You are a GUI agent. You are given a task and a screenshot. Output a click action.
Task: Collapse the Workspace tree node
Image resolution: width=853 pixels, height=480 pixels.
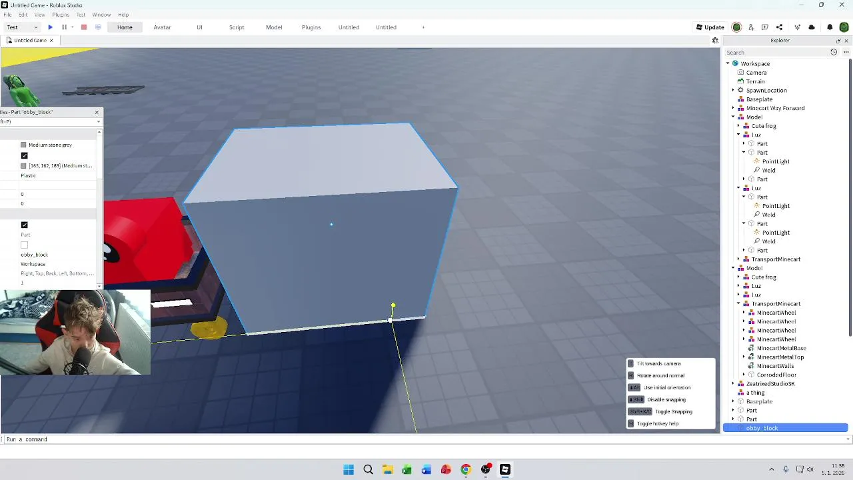[728, 63]
